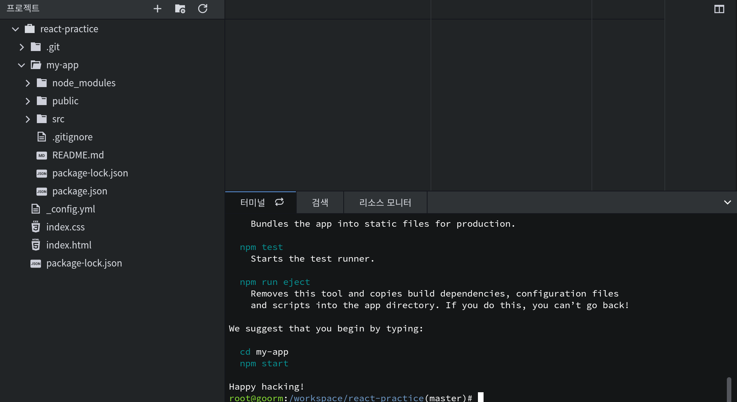The height and width of the screenshot is (402, 737).
Task: Open the index.css file
Action: pyautogui.click(x=65, y=227)
